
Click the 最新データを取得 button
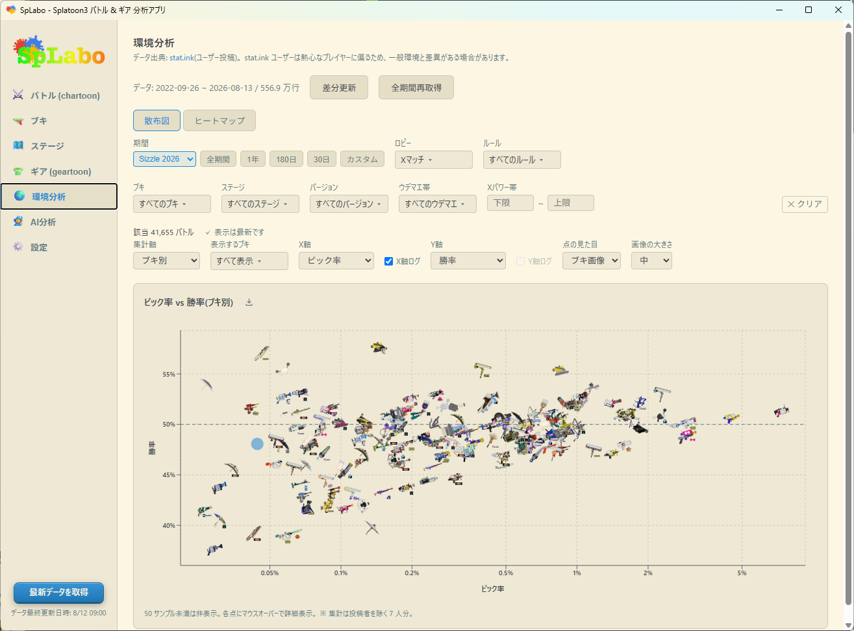pos(58,593)
